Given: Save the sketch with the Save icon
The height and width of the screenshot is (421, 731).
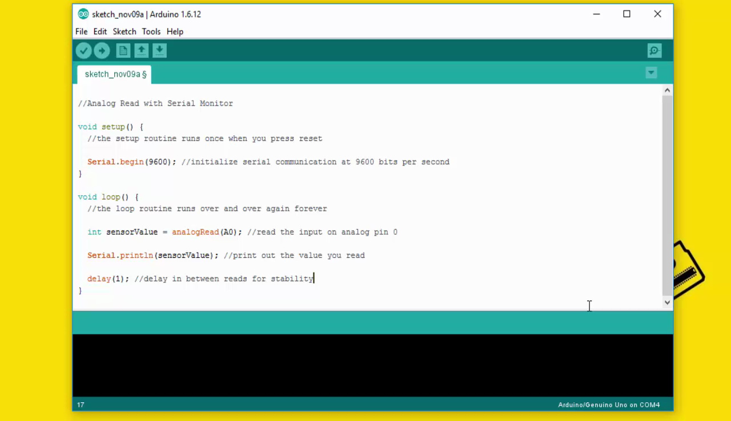Looking at the screenshot, I should 160,51.
